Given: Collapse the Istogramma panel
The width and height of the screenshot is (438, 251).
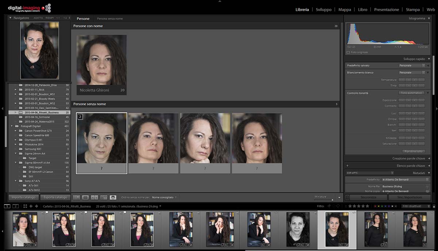Looking at the screenshot, I should point(429,18).
